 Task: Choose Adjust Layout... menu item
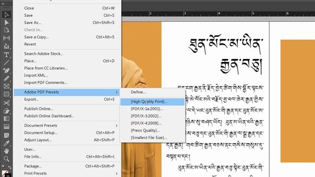(x=67, y=140)
